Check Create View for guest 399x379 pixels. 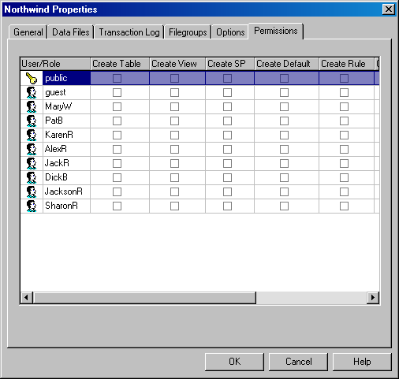[x=174, y=92]
